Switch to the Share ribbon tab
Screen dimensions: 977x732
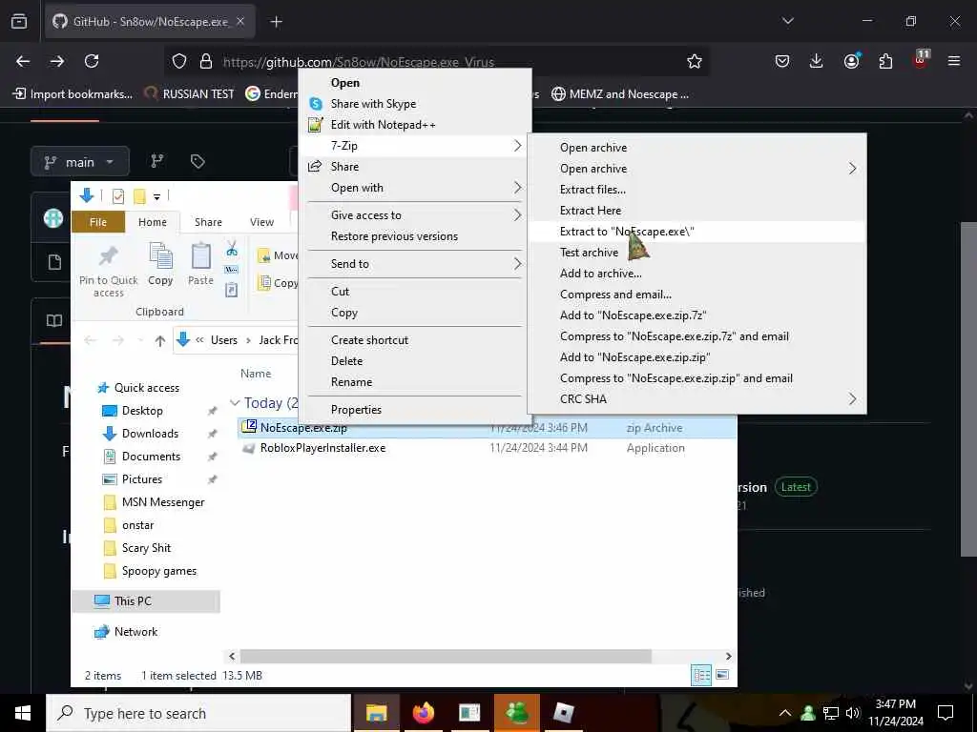click(x=208, y=222)
